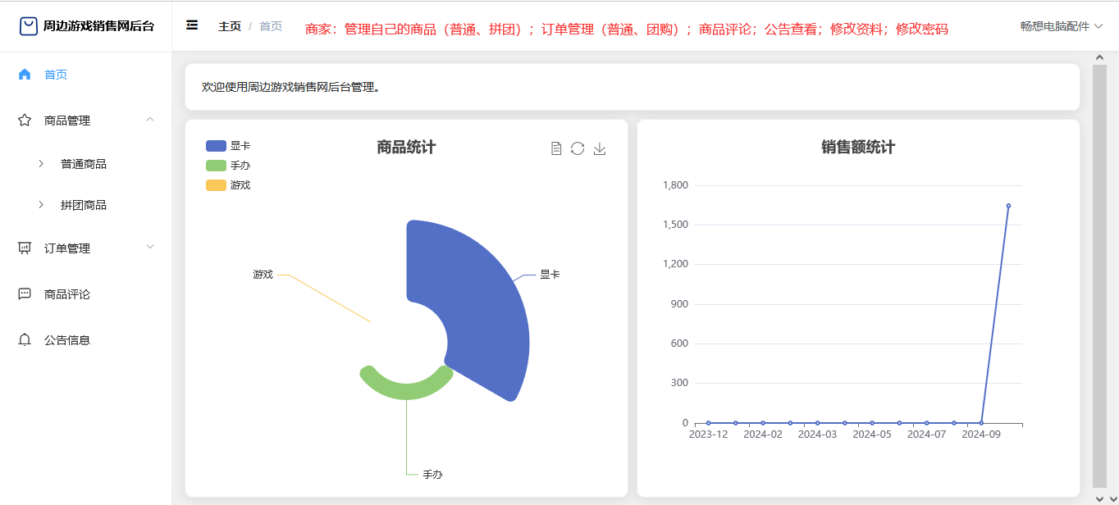Toggle the 手办 legend series

[228, 166]
